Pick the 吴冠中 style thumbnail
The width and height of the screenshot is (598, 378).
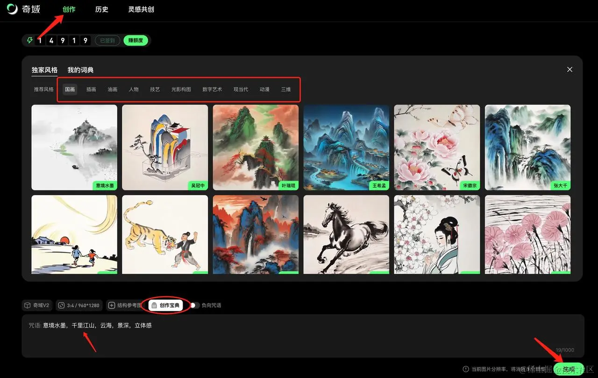pos(165,147)
